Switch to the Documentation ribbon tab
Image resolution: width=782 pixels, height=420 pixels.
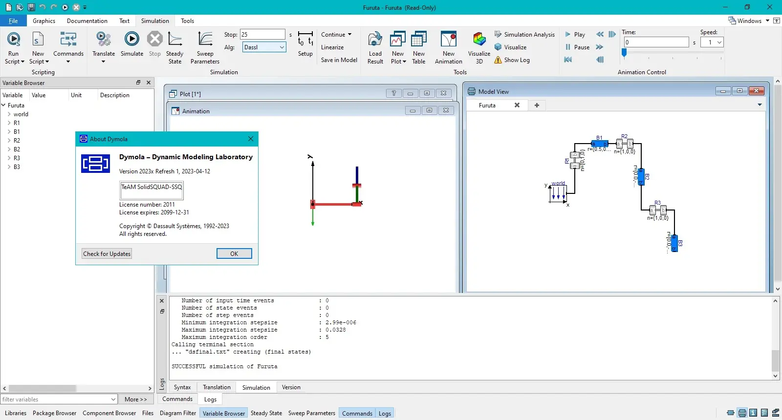pos(87,21)
